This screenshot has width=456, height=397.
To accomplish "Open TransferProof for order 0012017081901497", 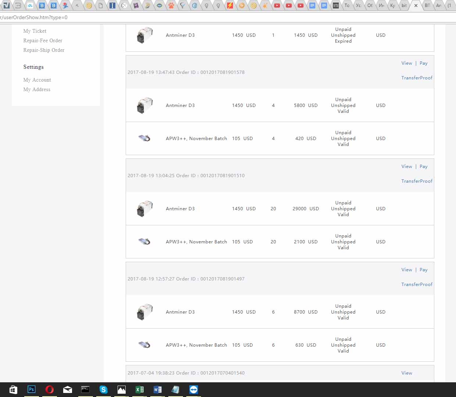I will coord(417,285).
